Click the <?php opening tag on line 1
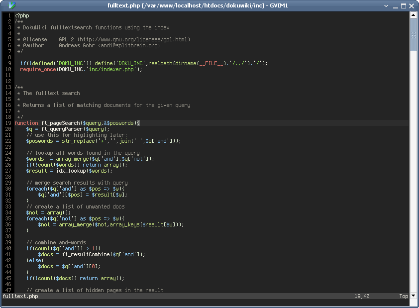Screen dimensions: 419x308 pos(22,15)
